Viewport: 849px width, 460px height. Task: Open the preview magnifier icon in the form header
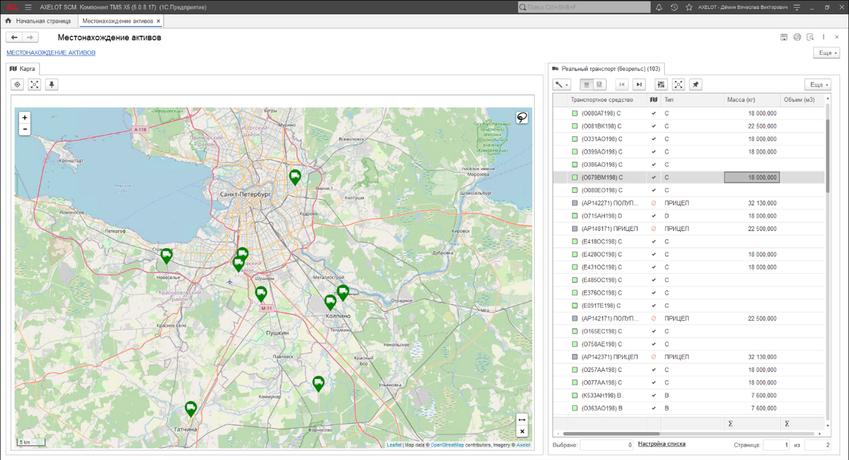point(810,37)
